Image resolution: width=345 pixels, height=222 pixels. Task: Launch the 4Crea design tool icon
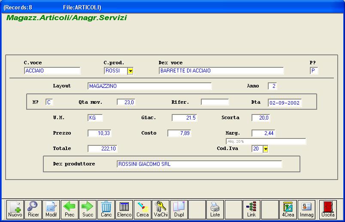point(288,210)
